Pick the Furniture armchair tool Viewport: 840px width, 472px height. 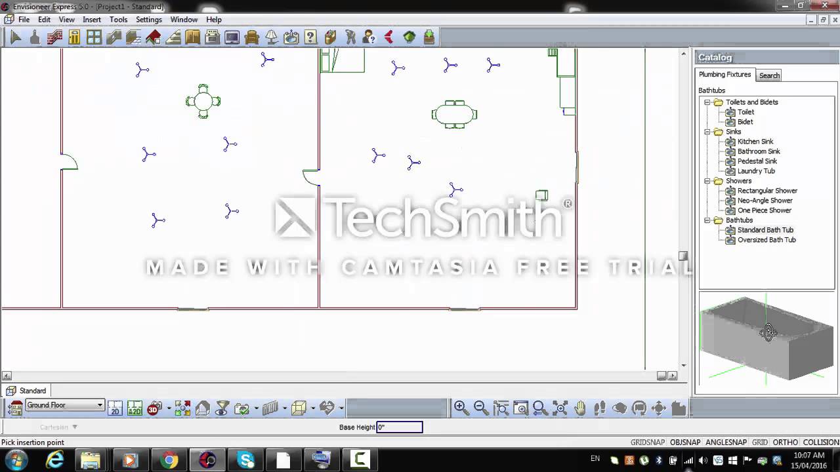tap(251, 37)
